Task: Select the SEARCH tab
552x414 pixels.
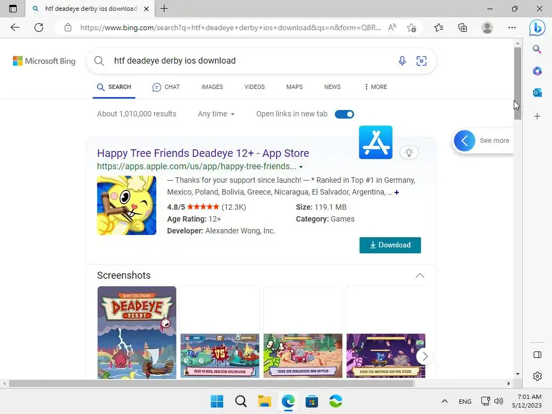Action: point(114,87)
